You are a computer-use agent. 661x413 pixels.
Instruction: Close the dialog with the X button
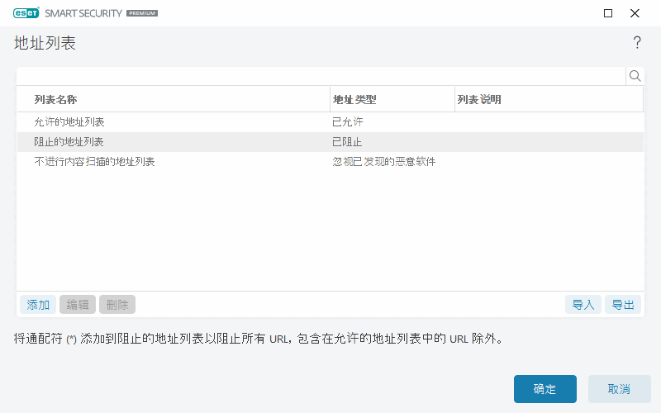tap(635, 13)
